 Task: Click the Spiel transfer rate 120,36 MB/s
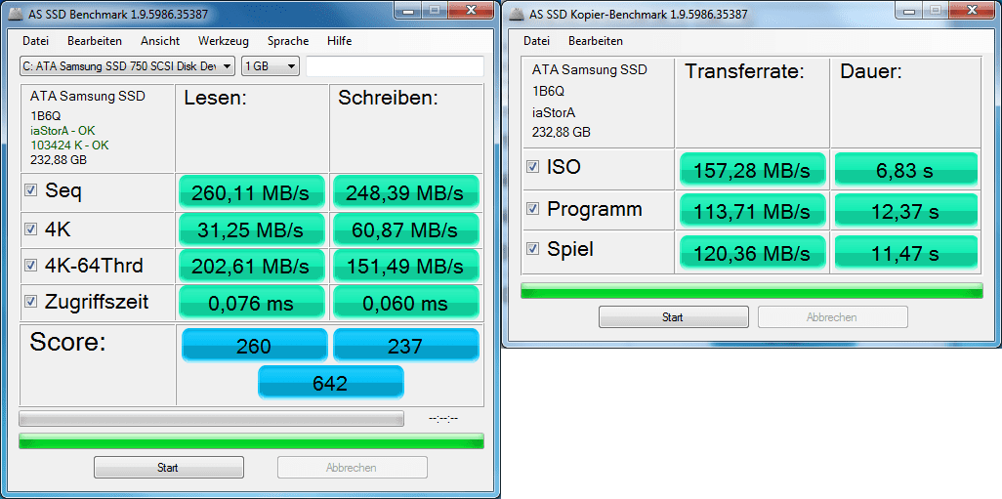pos(753,252)
